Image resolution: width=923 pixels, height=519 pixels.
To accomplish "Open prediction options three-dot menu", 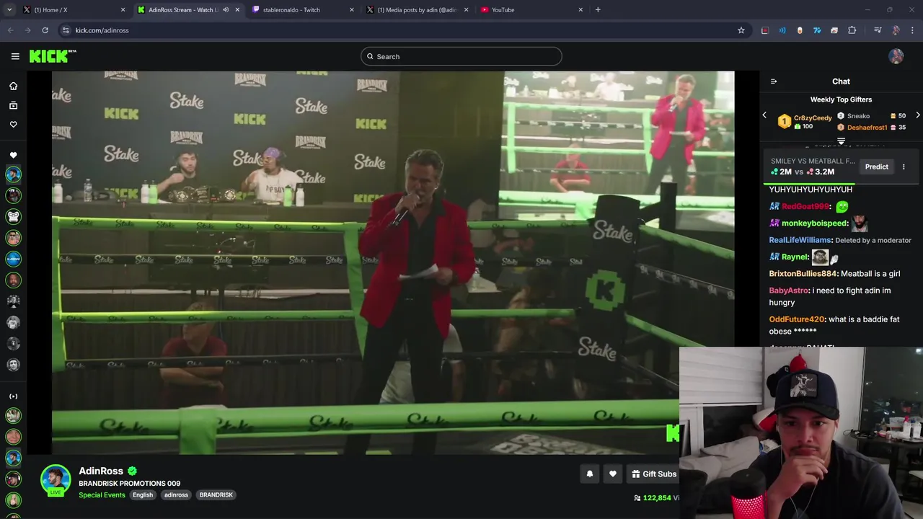I will [904, 167].
